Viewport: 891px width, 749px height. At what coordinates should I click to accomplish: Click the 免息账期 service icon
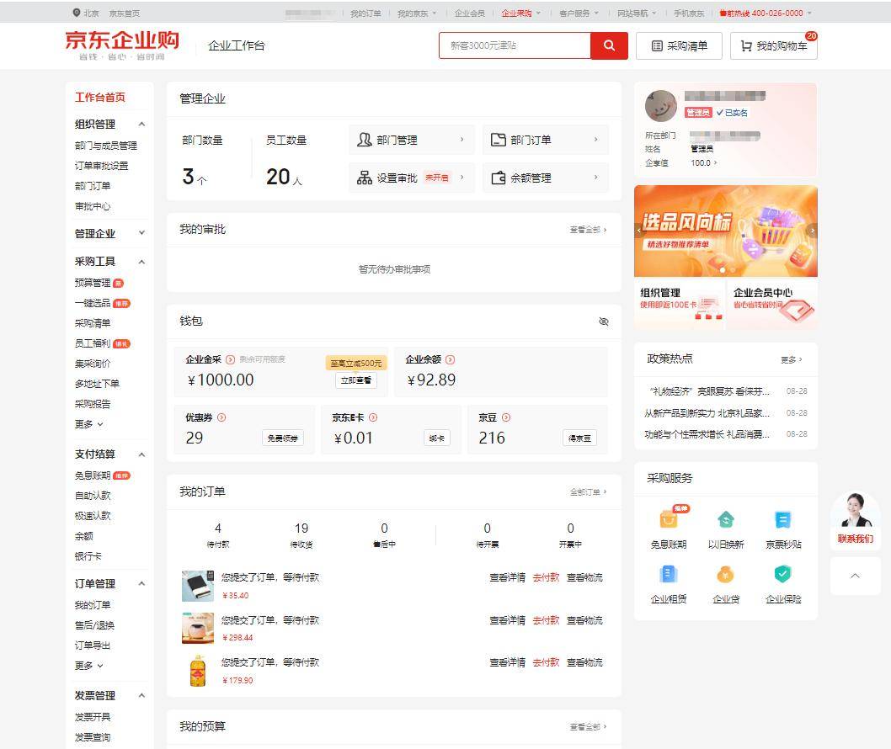(x=669, y=519)
